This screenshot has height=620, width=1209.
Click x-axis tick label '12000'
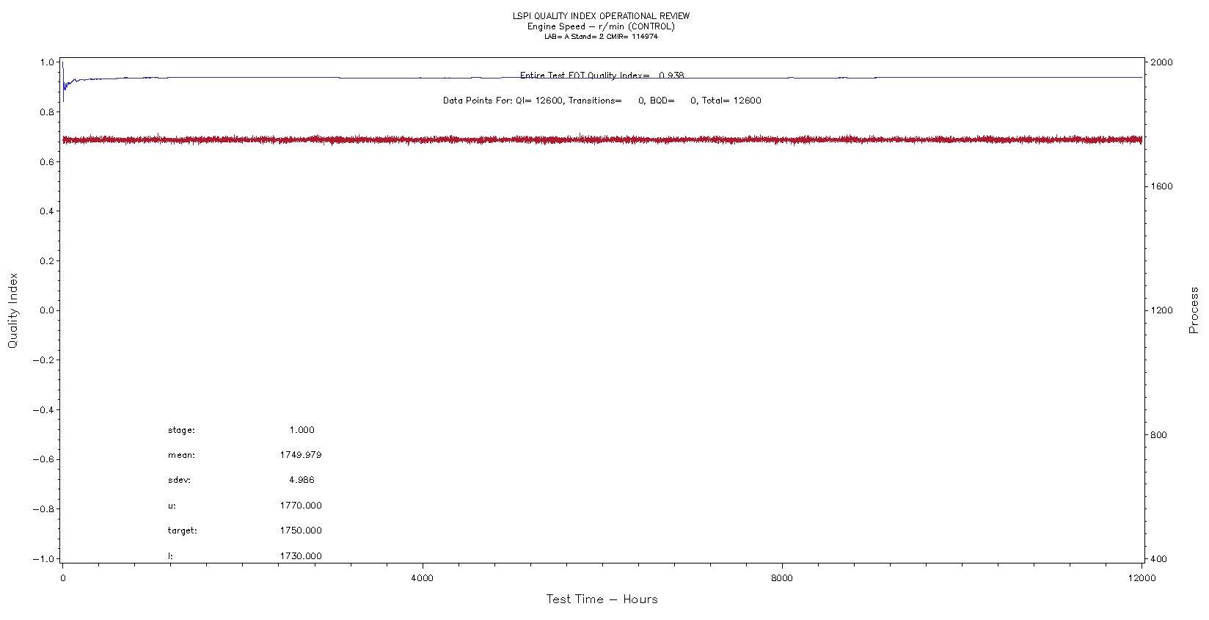click(1142, 578)
